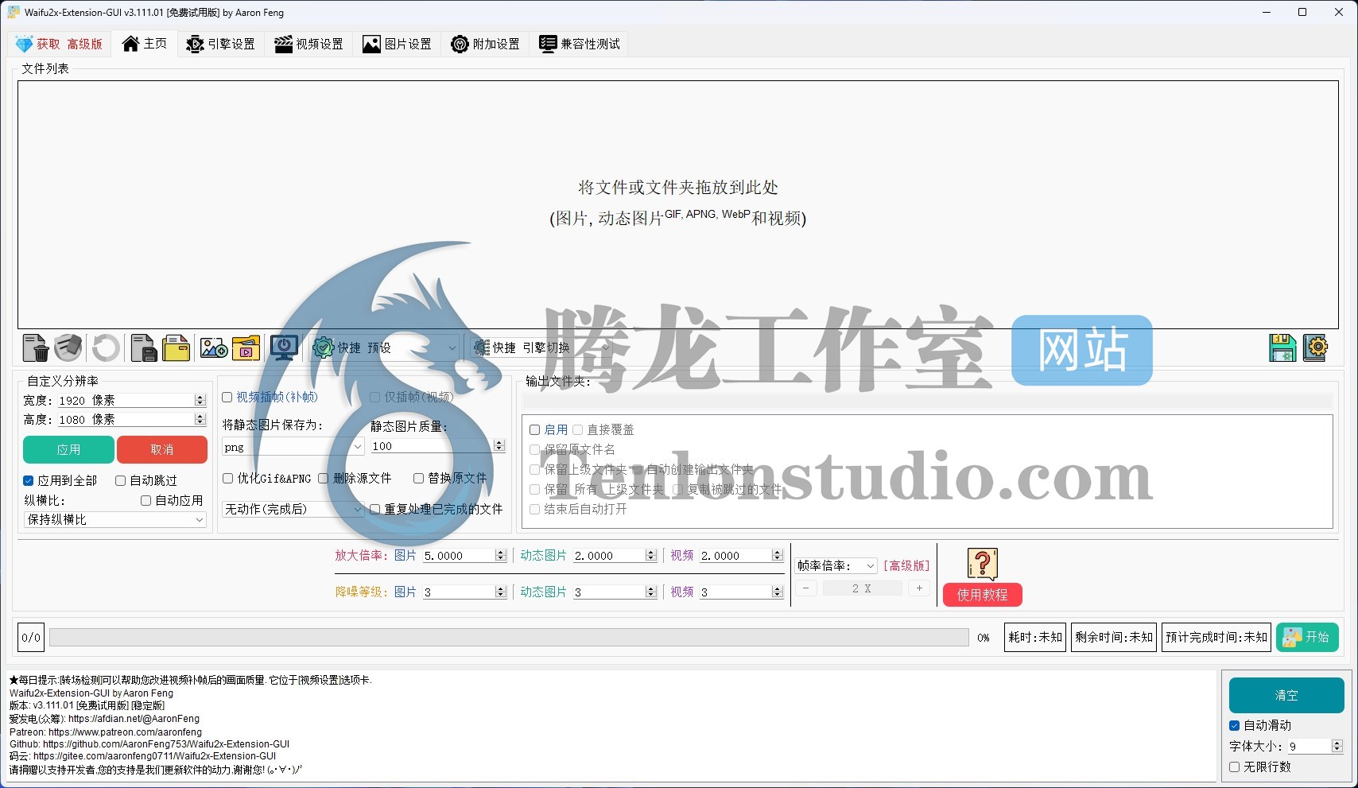Viewport: 1358px width, 788px height.
Task: Open the 获取 高级版 tab
Action: point(60,44)
